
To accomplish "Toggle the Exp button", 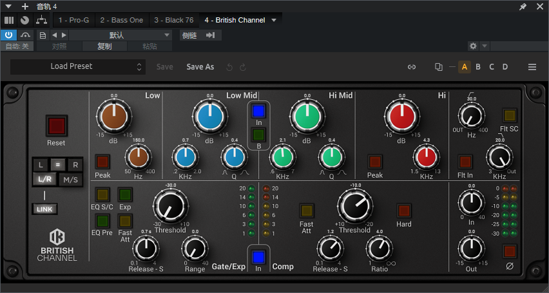I will tap(124, 194).
